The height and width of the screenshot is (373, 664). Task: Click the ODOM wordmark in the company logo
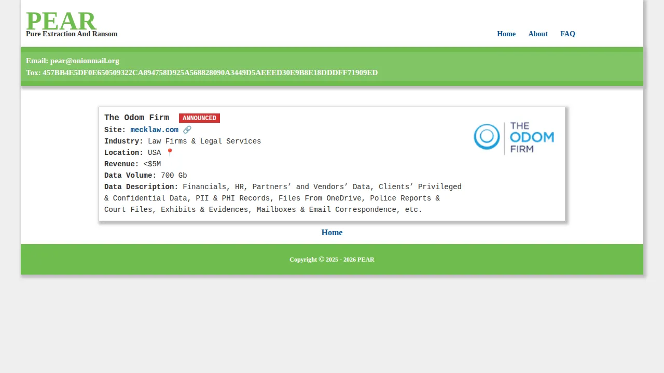[532, 137]
